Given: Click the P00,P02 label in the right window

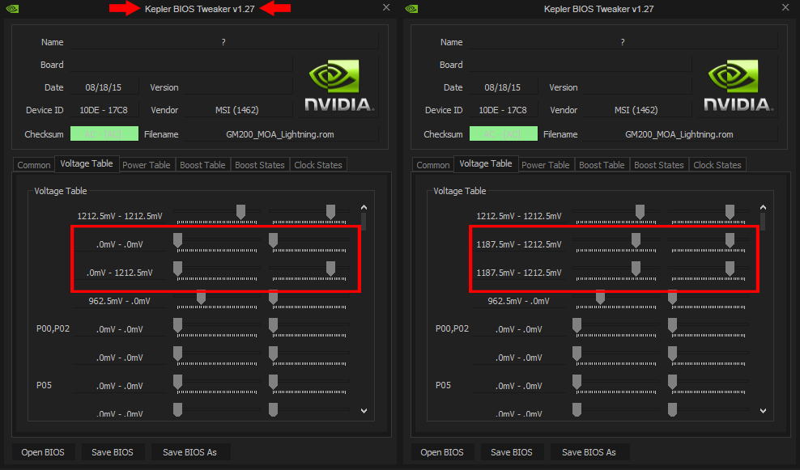Looking at the screenshot, I should 452,328.
